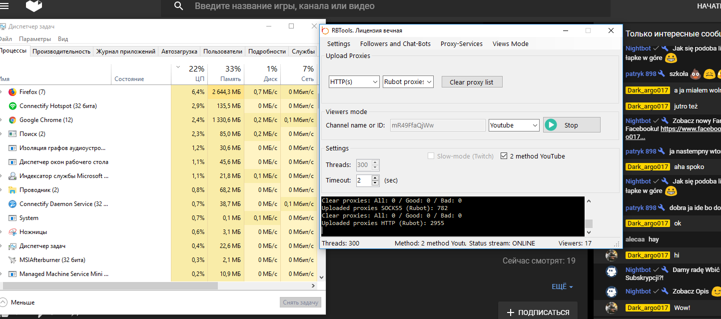Open the Youtube platform dropdown
The image size is (721, 319).
[514, 125]
